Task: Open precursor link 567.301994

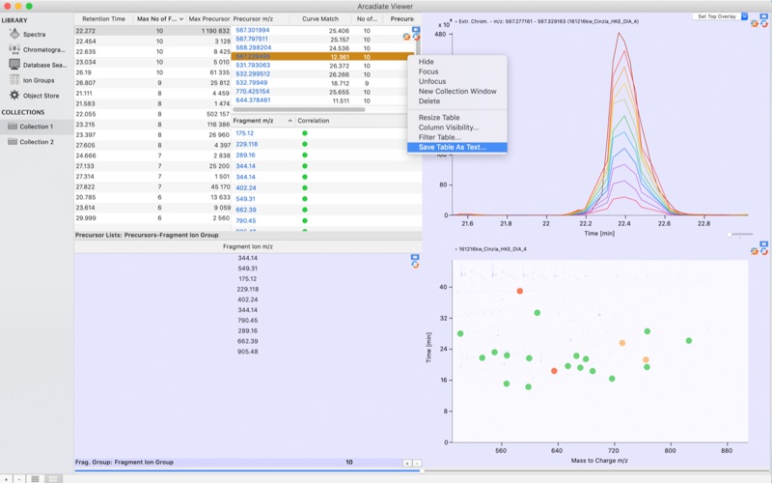Action: click(x=253, y=30)
